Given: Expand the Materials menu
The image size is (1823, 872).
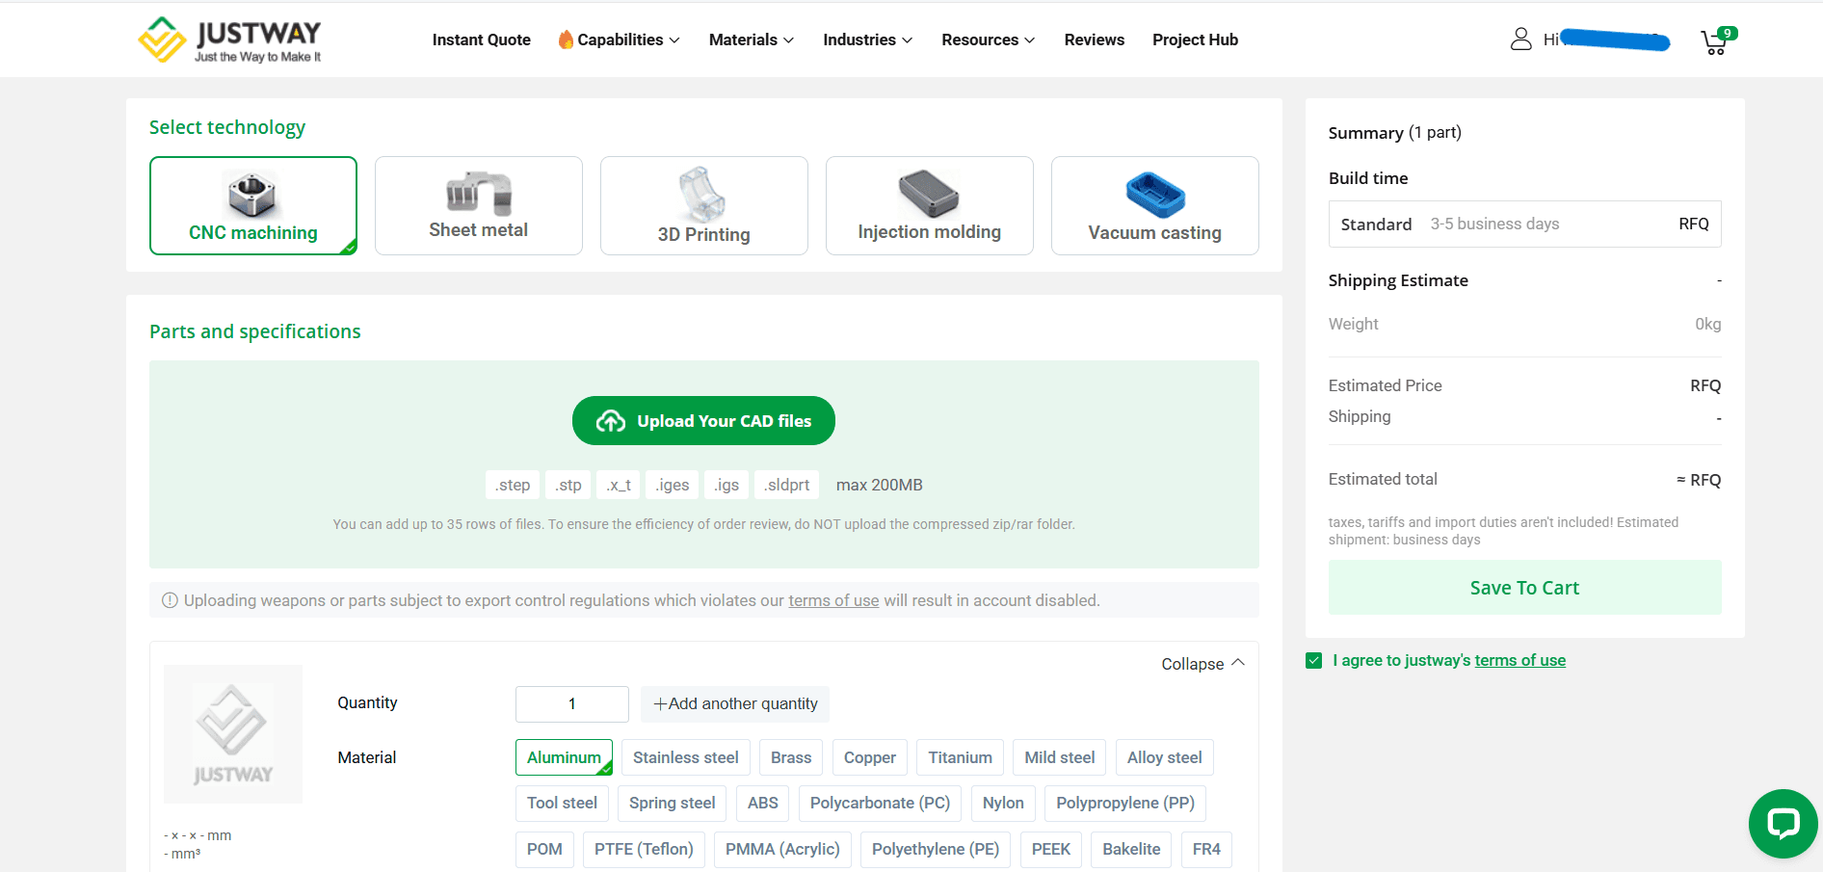Looking at the screenshot, I should [752, 40].
